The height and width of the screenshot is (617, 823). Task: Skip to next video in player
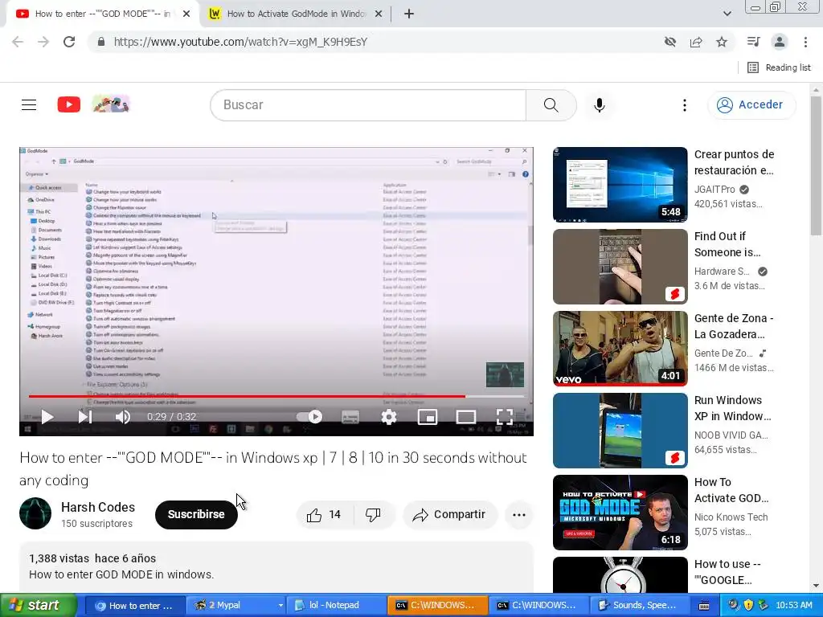point(85,417)
